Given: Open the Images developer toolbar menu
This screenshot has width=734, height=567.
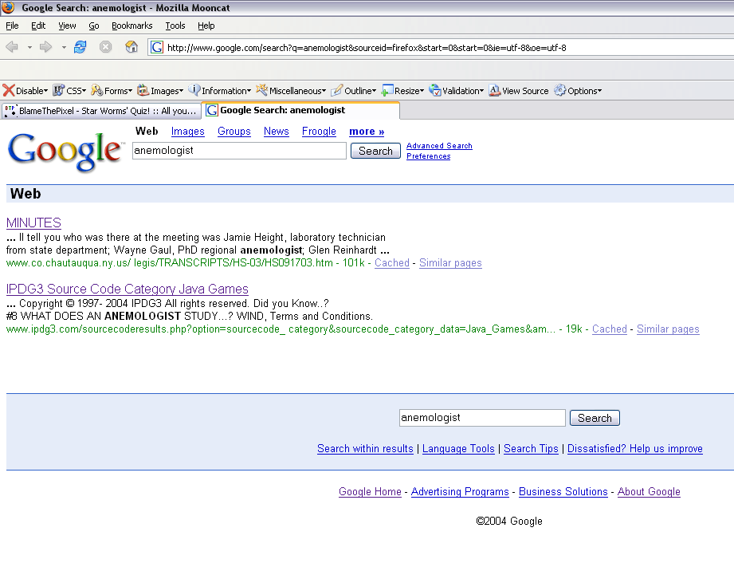Looking at the screenshot, I should pos(160,90).
